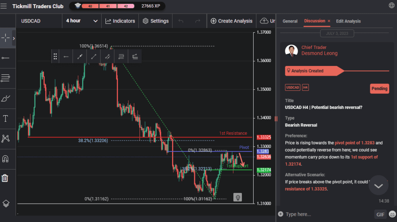397x222 pixels.
Task: Open the hamburger main menu
Action: click(x=4, y=6)
